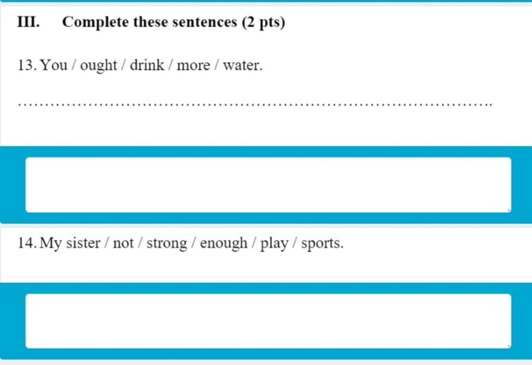Click the Roman numeral 'III.' section marker
532x365 pixels.
[x=29, y=22]
